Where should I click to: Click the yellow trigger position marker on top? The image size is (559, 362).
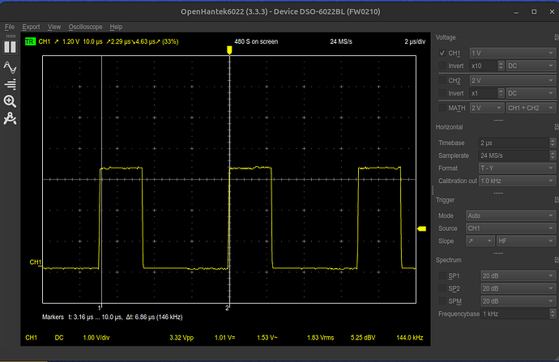(229, 50)
